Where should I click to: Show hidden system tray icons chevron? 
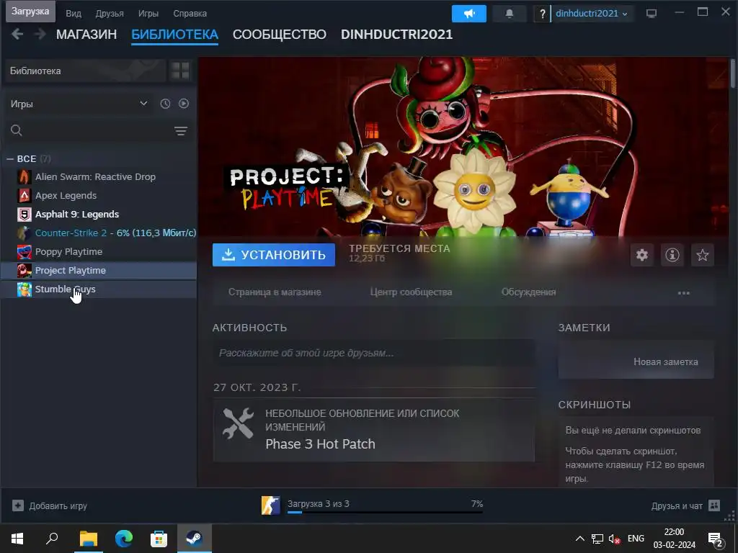click(x=580, y=539)
